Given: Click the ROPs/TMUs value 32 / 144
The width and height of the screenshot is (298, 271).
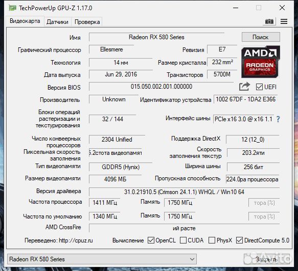Looking at the screenshot, I should pyautogui.click(x=112, y=119).
